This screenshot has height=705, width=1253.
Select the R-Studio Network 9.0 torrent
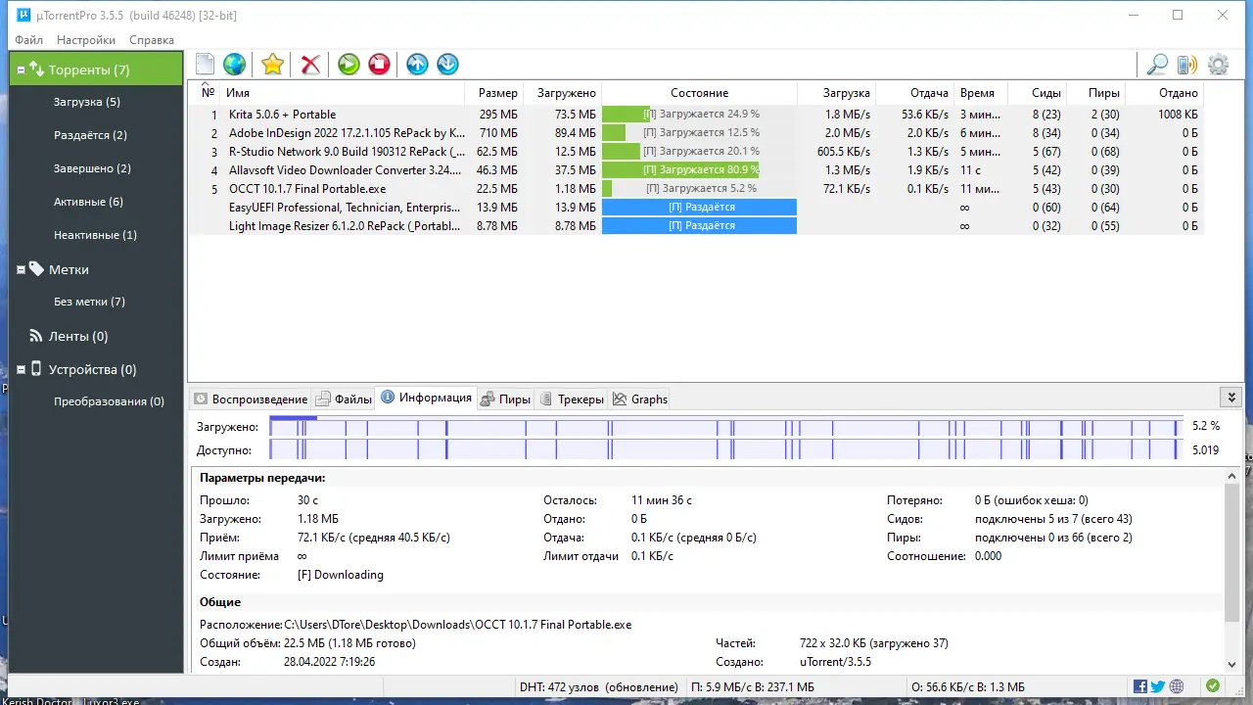coord(347,152)
